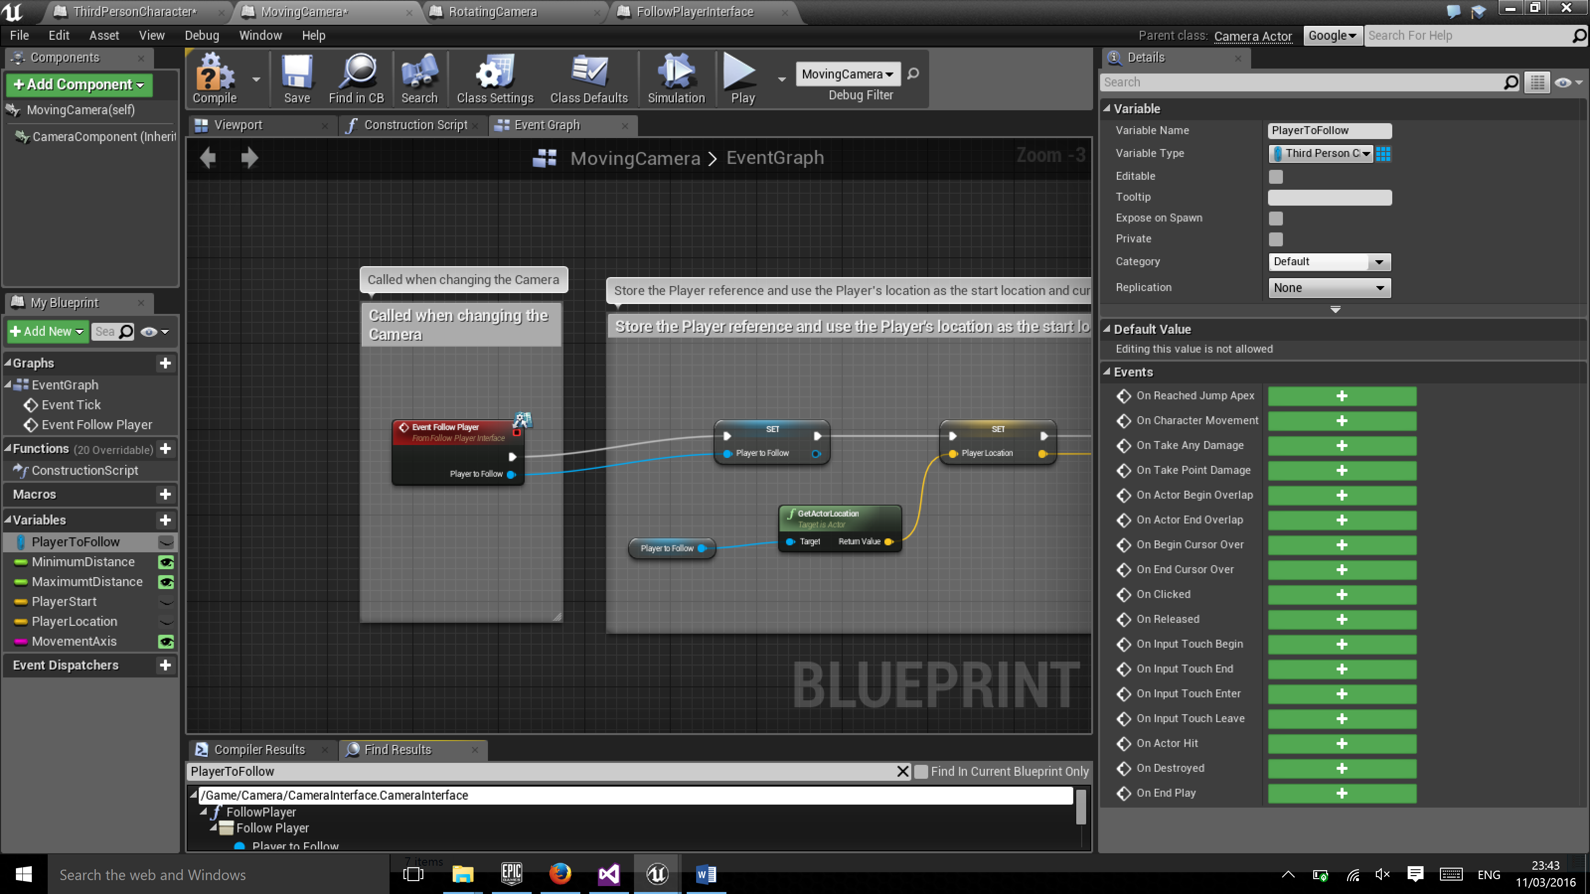This screenshot has width=1590, height=894.
Task: Add On Destroyed event
Action: coord(1341,769)
